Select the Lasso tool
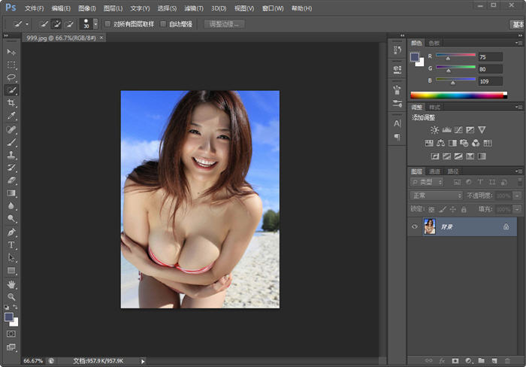526x367 pixels. 11,77
